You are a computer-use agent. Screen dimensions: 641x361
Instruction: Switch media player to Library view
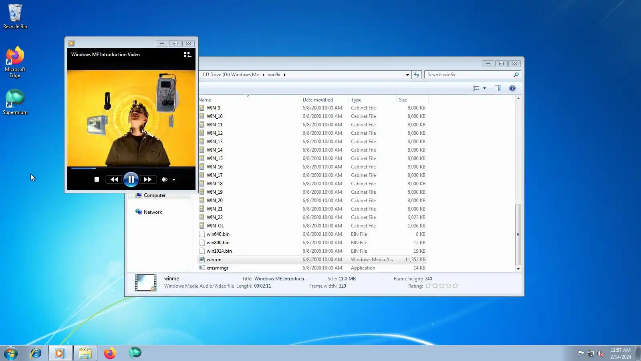point(187,55)
